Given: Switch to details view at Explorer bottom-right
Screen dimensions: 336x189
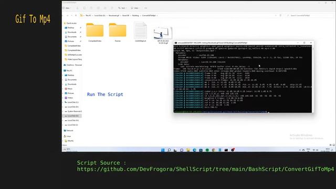Looking at the screenshot, I should click(330, 145).
